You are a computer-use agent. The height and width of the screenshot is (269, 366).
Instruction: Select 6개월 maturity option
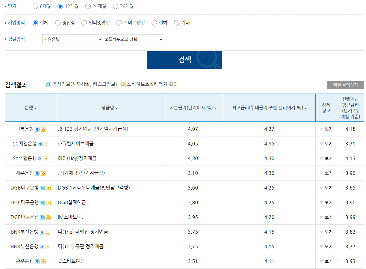tap(35, 6)
